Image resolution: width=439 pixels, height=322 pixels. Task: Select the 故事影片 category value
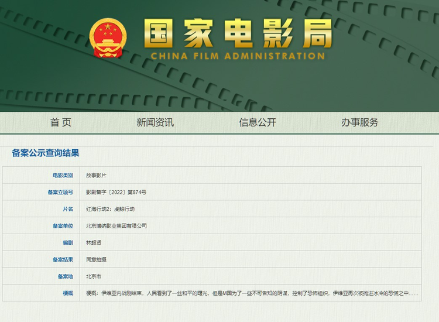coord(96,175)
